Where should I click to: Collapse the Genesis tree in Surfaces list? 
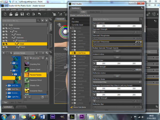click(x=71, y=28)
